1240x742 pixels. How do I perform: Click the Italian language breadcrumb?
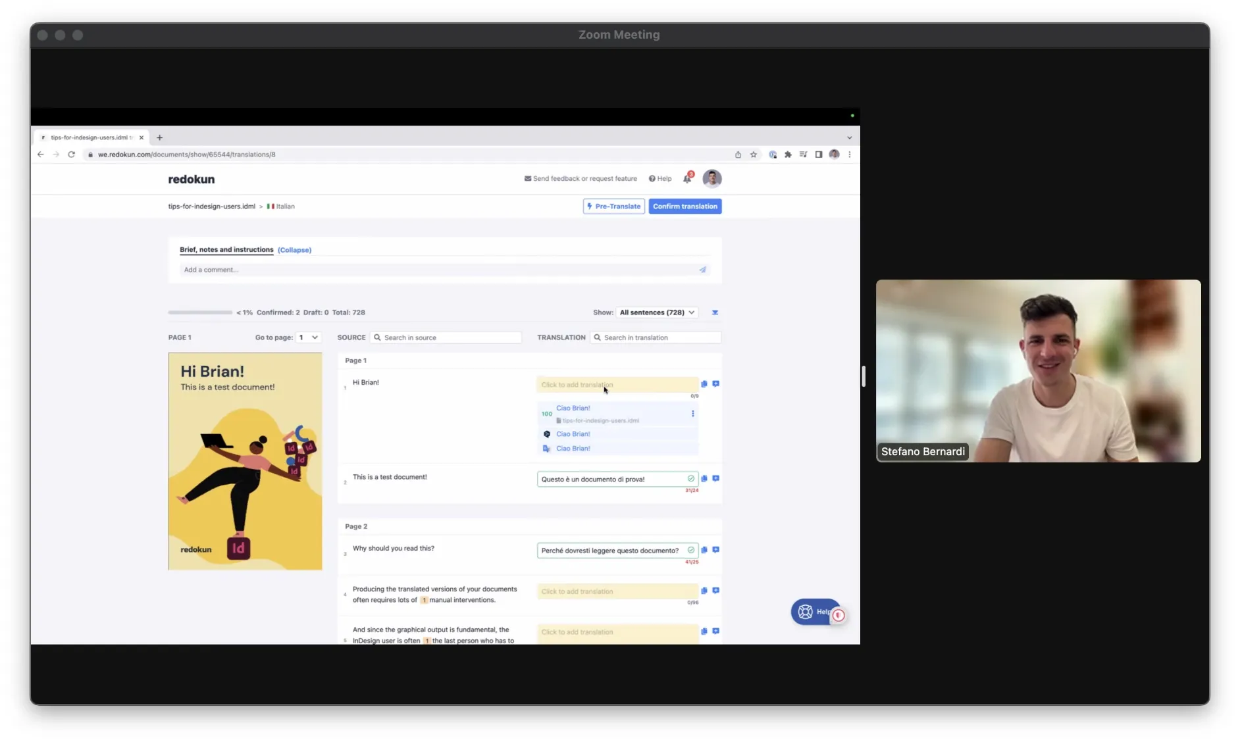(x=280, y=207)
